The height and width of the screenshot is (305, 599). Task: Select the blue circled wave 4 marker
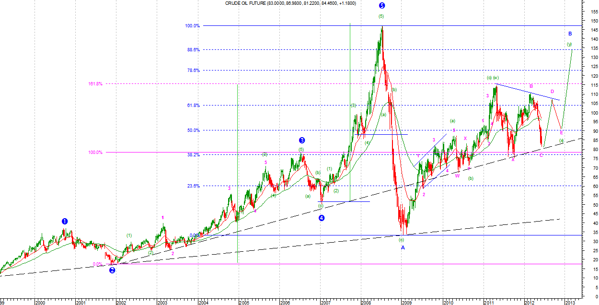(x=322, y=218)
